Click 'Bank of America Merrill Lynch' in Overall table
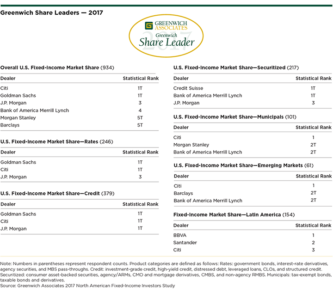333x293 pixels. [35, 110]
